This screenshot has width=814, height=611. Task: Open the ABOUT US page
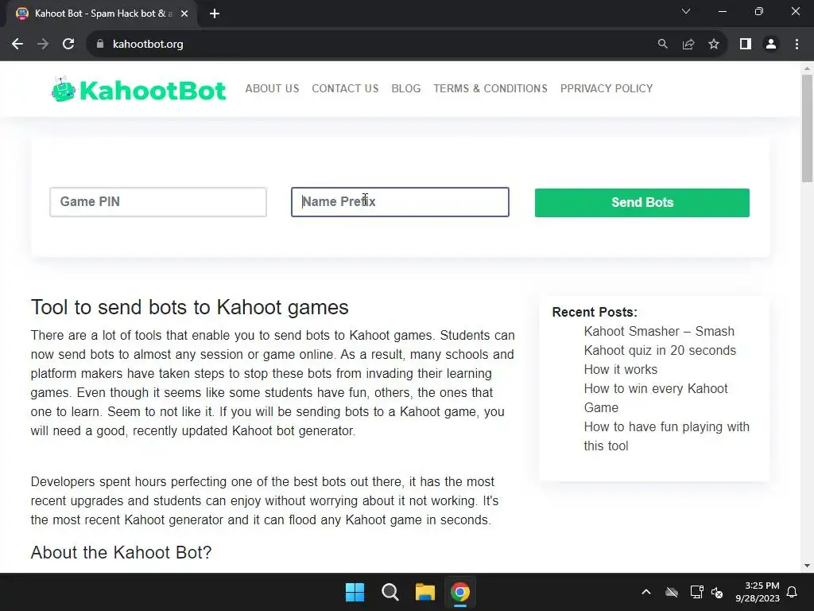(x=272, y=88)
